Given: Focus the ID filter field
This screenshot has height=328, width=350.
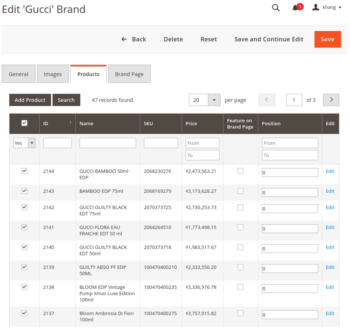Looking at the screenshot, I should (58, 143).
